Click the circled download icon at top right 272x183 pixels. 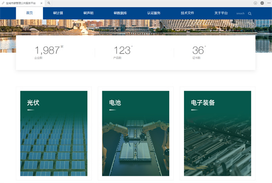255,3
